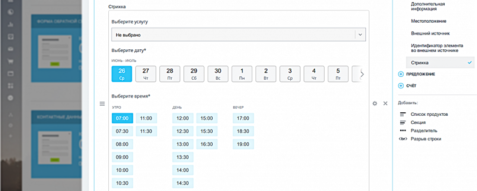Image resolution: width=477 pixels, height=191 pixels.
Task: Select the currently highlighted date 26 Ср
Action: pos(122,74)
